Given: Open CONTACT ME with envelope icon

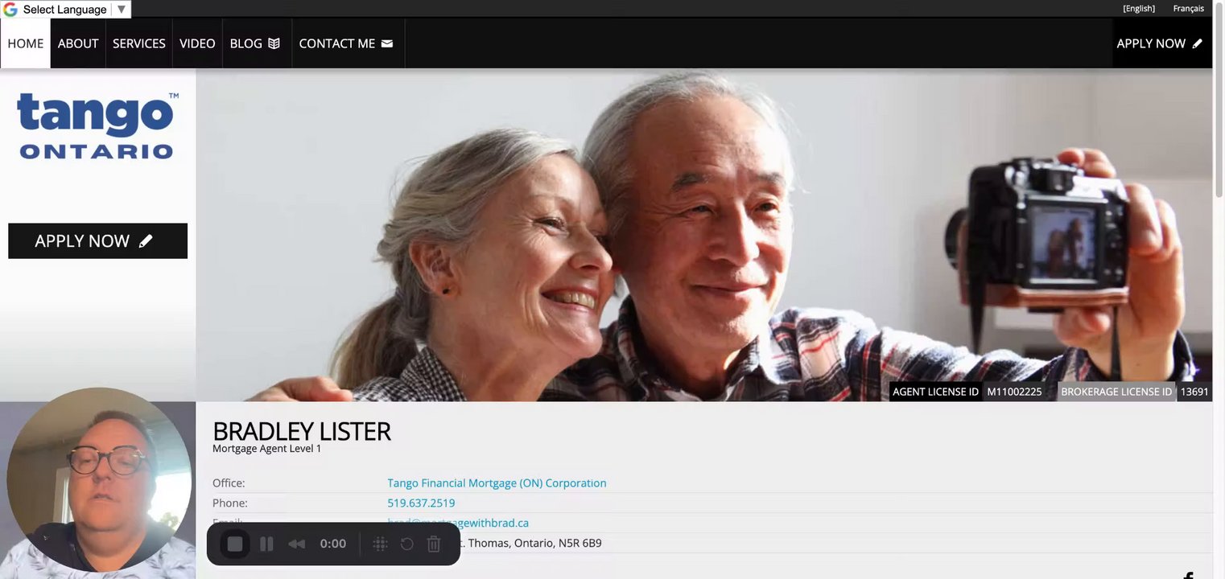Looking at the screenshot, I should click(346, 43).
